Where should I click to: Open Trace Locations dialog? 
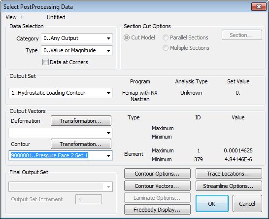[229, 174]
